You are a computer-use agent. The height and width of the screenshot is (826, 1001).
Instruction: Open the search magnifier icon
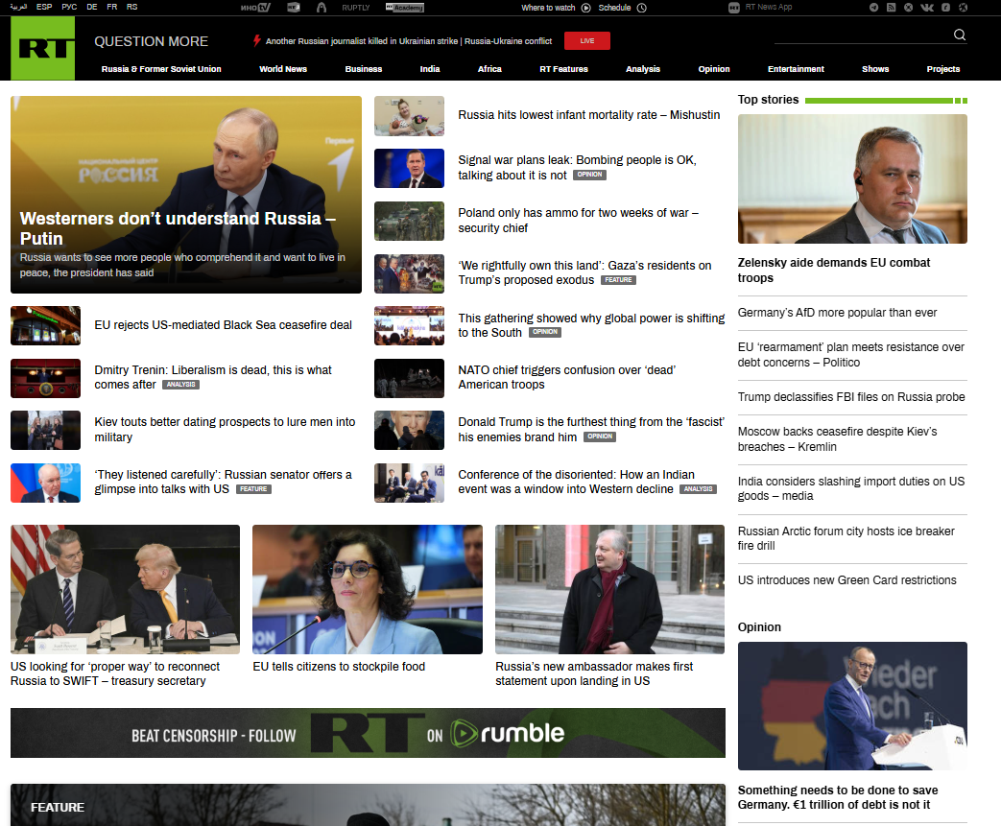click(960, 35)
